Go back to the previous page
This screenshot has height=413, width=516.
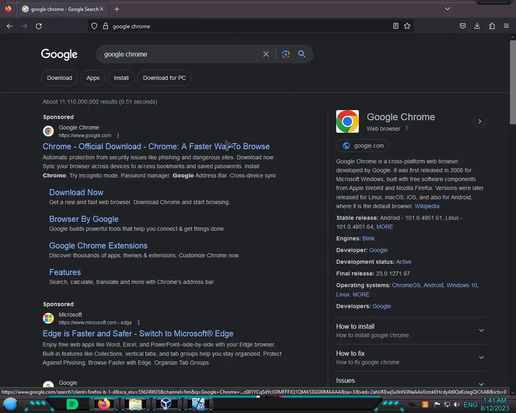point(10,26)
